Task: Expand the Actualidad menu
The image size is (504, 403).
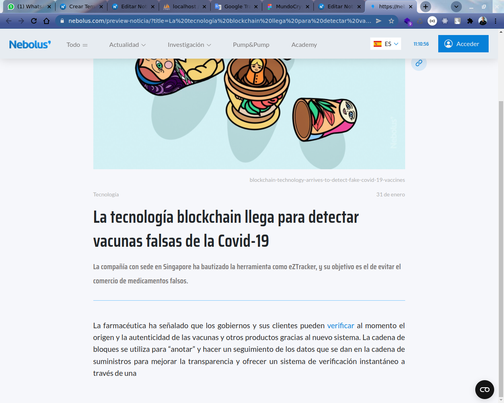Action: tap(127, 45)
